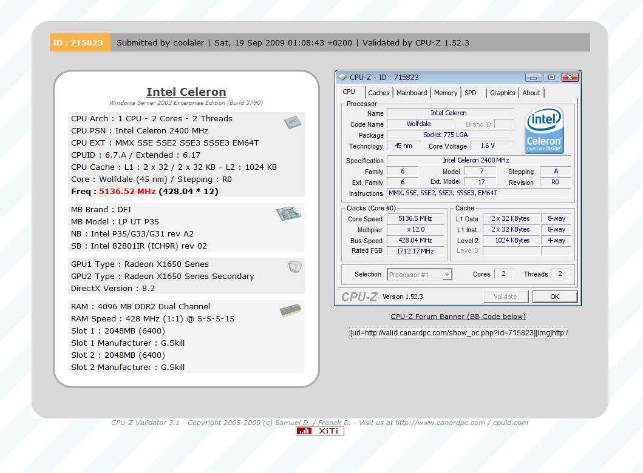Click the Multiplier x 12.0 field
643x473 pixels.
pyautogui.click(x=415, y=229)
